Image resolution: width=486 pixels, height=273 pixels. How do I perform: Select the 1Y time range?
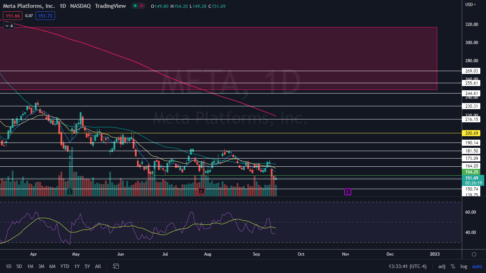[77, 266]
